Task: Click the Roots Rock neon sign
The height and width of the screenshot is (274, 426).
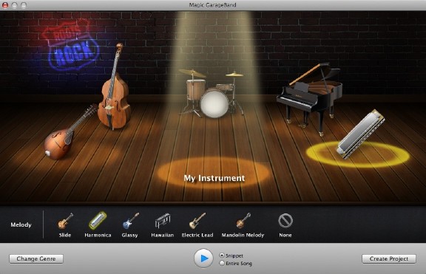Action: (72, 46)
